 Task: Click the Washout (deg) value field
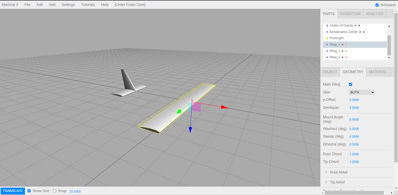(x=354, y=129)
